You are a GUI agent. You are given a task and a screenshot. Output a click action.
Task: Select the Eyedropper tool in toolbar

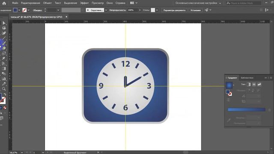[x=4, y=84]
